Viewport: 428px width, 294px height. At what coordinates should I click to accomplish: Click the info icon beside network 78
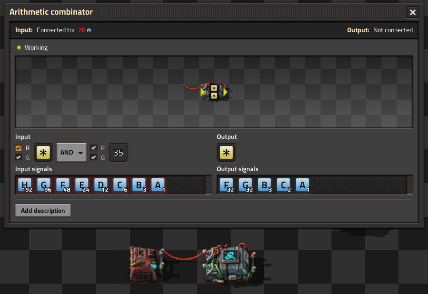(x=89, y=30)
